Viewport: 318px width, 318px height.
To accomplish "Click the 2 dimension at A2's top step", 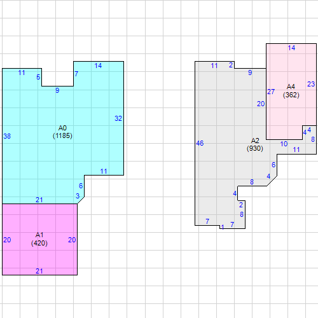I will tap(231, 65).
